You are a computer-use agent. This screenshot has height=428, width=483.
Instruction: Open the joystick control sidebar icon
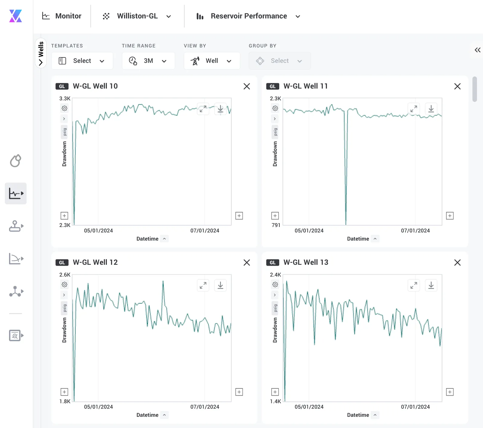pyautogui.click(x=16, y=226)
